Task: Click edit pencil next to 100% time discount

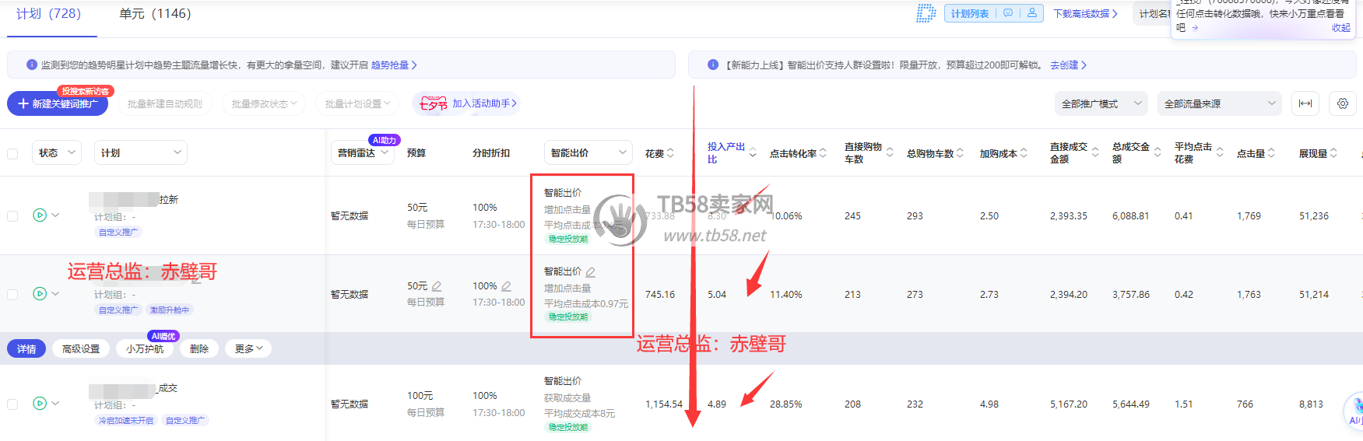Action: tap(507, 286)
